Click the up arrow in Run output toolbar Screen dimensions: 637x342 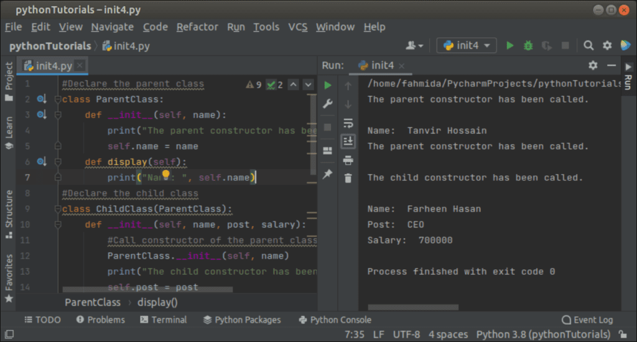[x=348, y=86]
